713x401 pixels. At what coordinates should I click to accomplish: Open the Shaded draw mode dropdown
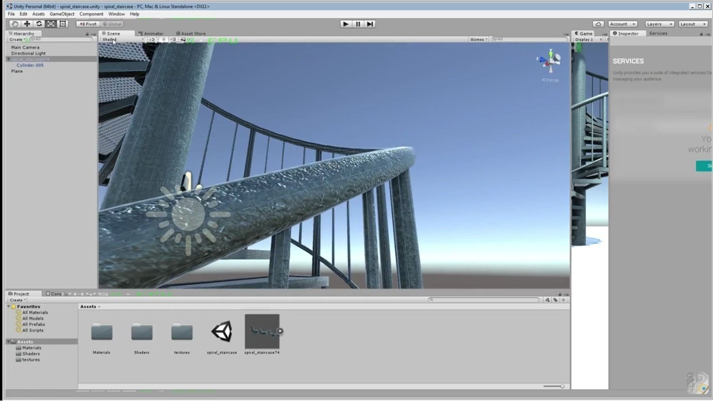(121, 39)
